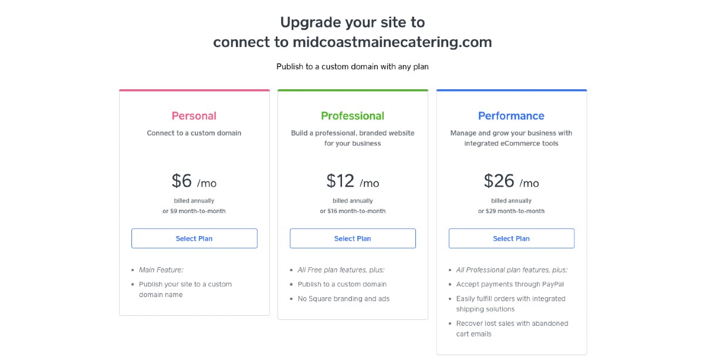Click the Performance plan heading

tap(511, 116)
